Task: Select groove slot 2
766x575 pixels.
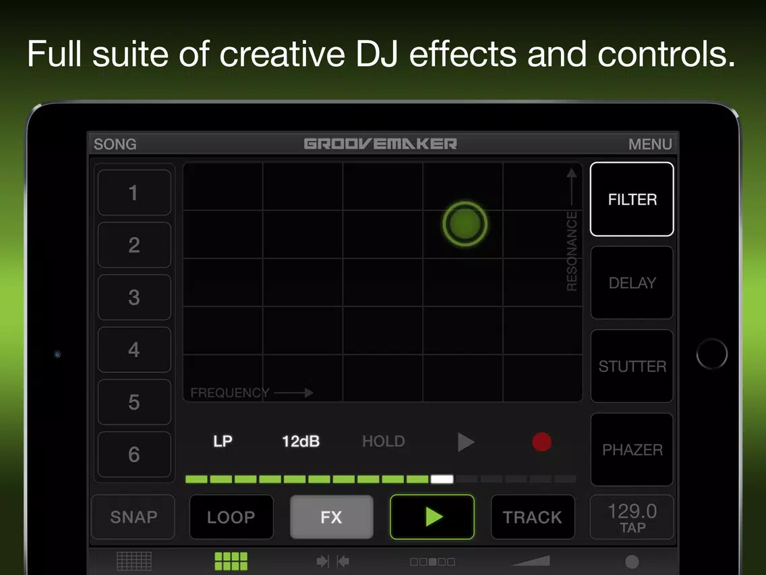Action: coord(134,245)
